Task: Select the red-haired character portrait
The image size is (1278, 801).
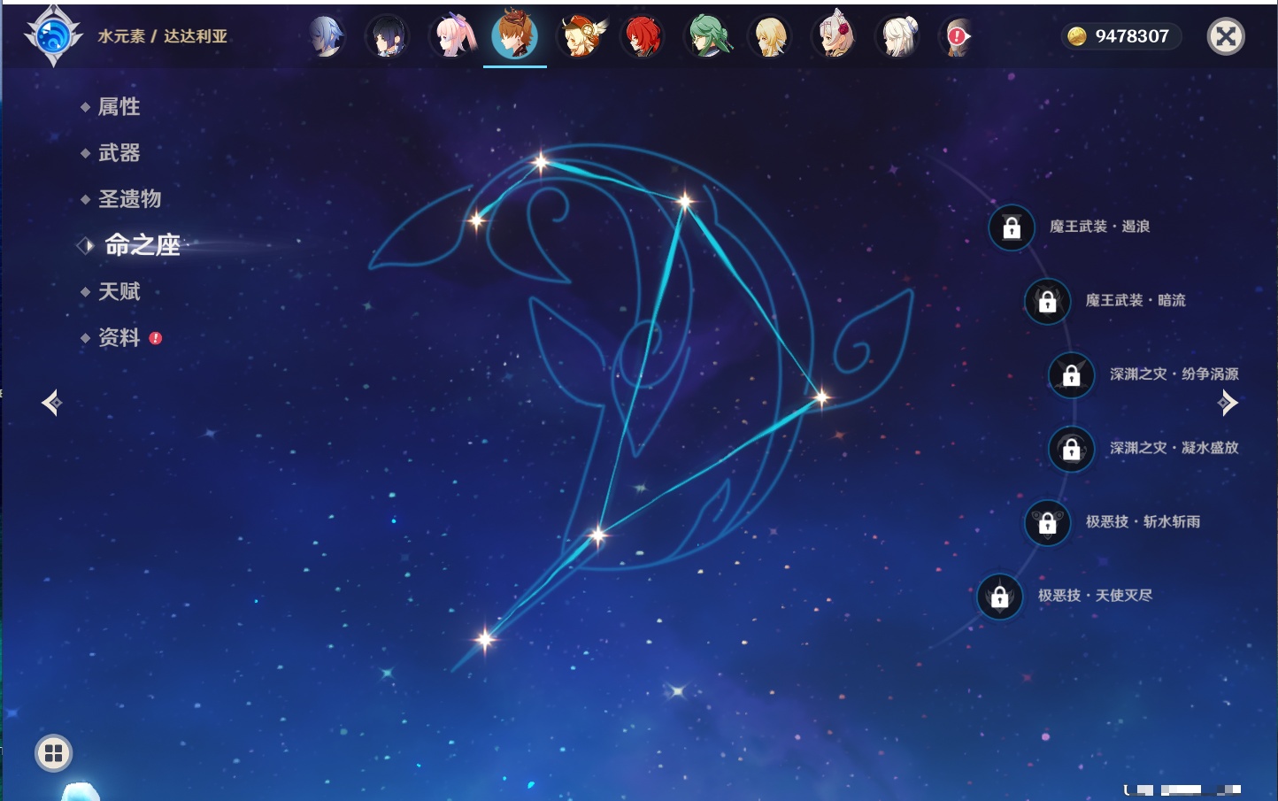Action: point(643,37)
